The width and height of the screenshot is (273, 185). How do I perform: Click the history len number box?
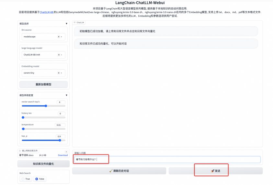[62, 114]
